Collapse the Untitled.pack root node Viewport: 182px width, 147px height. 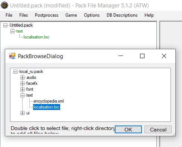coord(5,26)
